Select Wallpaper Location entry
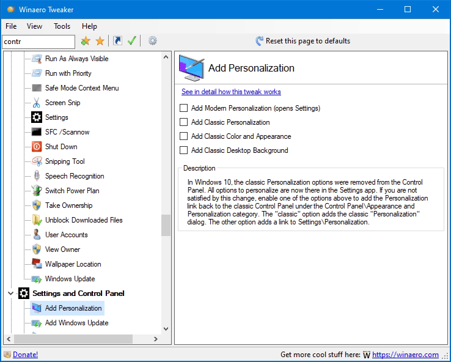451x362 pixels. pos(73,264)
